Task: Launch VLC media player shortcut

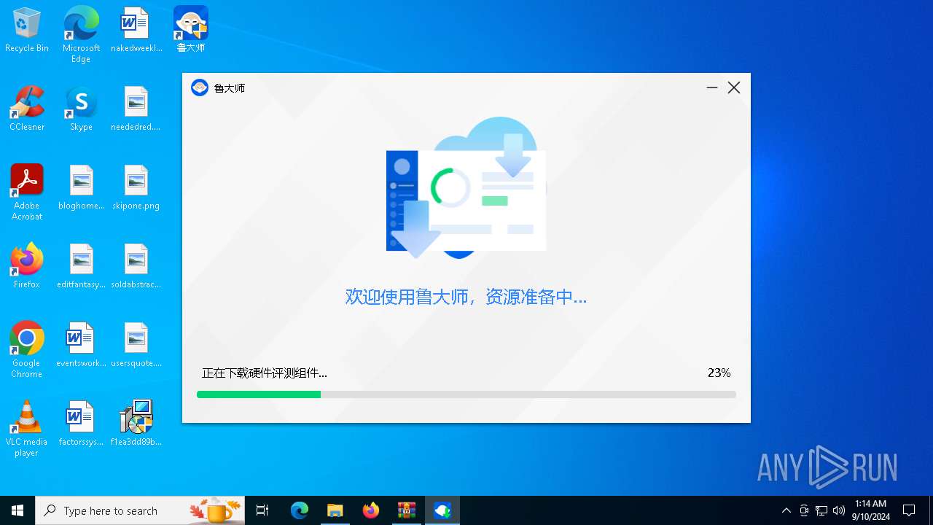Action: click(x=27, y=428)
